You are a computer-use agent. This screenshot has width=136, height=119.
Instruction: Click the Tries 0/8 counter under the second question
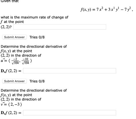tap(37, 81)
